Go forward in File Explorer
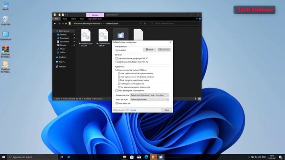The image size is (285, 160). click(x=59, y=24)
